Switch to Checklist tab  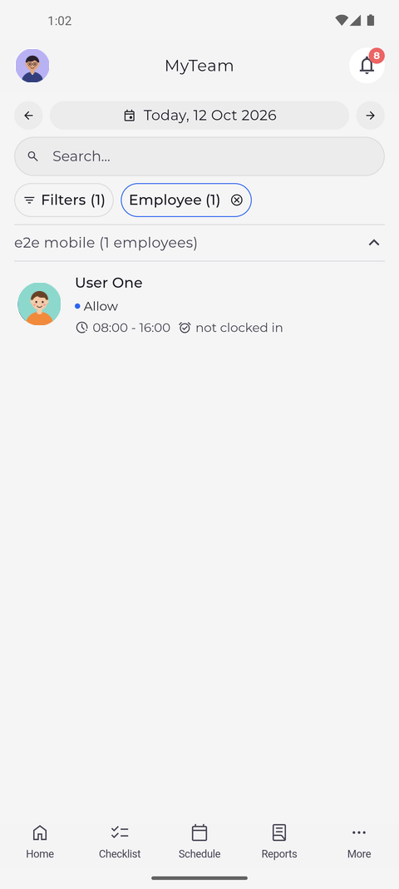pyautogui.click(x=120, y=842)
